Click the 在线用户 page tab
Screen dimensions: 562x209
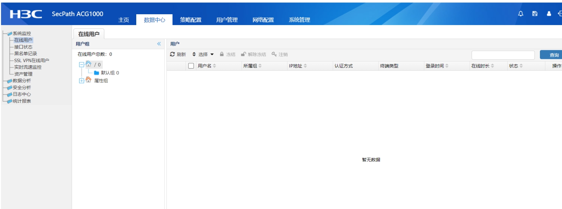tap(89, 34)
